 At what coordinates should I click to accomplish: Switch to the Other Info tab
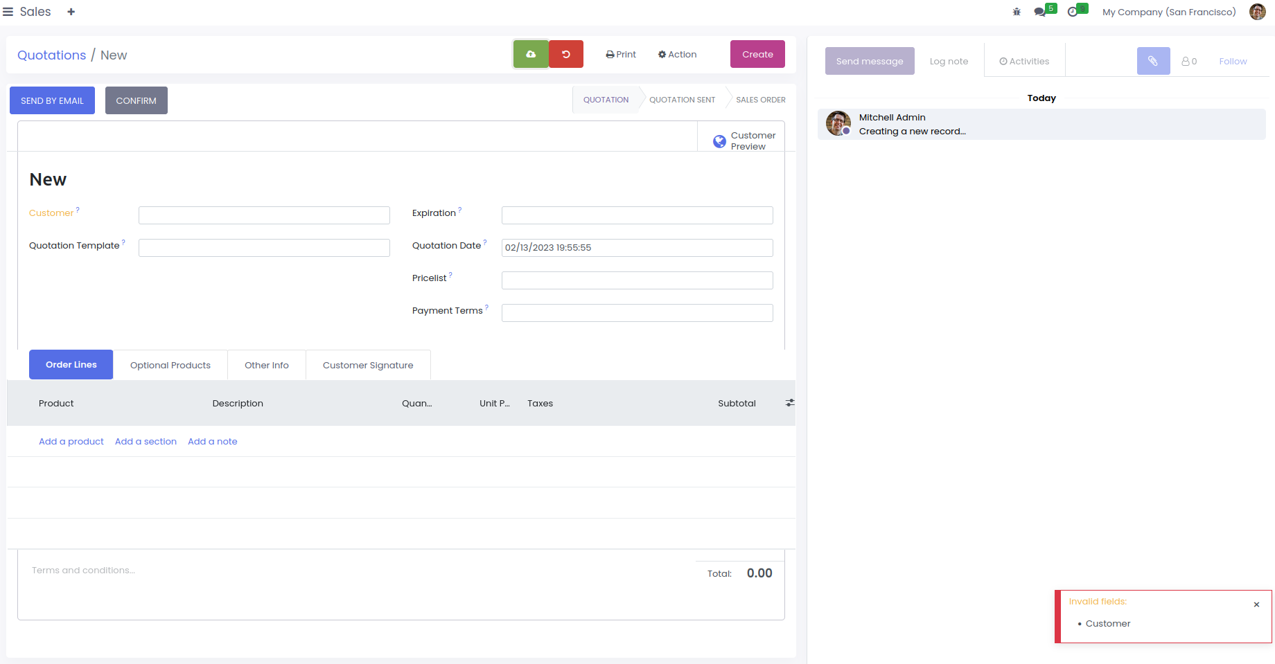click(266, 365)
